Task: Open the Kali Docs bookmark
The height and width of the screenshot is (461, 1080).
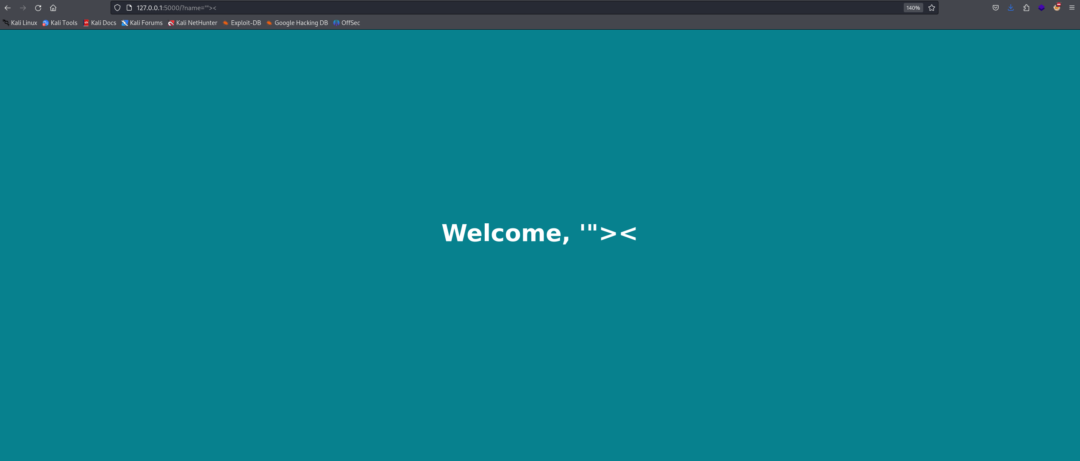Action: tap(100, 23)
